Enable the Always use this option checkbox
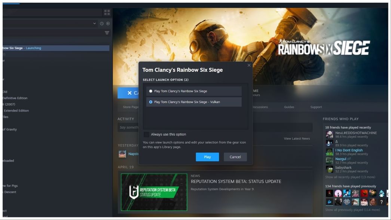This screenshot has width=391, height=220. (146, 134)
